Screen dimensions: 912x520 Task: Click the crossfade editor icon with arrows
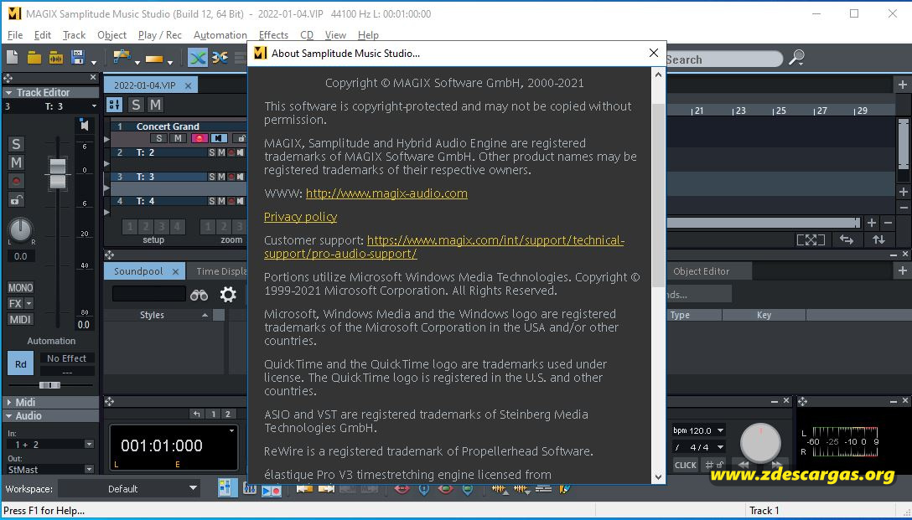[220, 58]
